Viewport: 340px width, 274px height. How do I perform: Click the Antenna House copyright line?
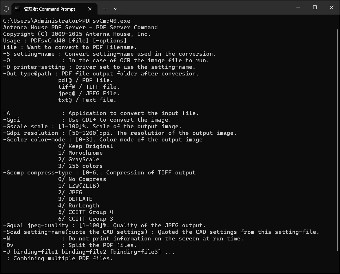click(77, 34)
